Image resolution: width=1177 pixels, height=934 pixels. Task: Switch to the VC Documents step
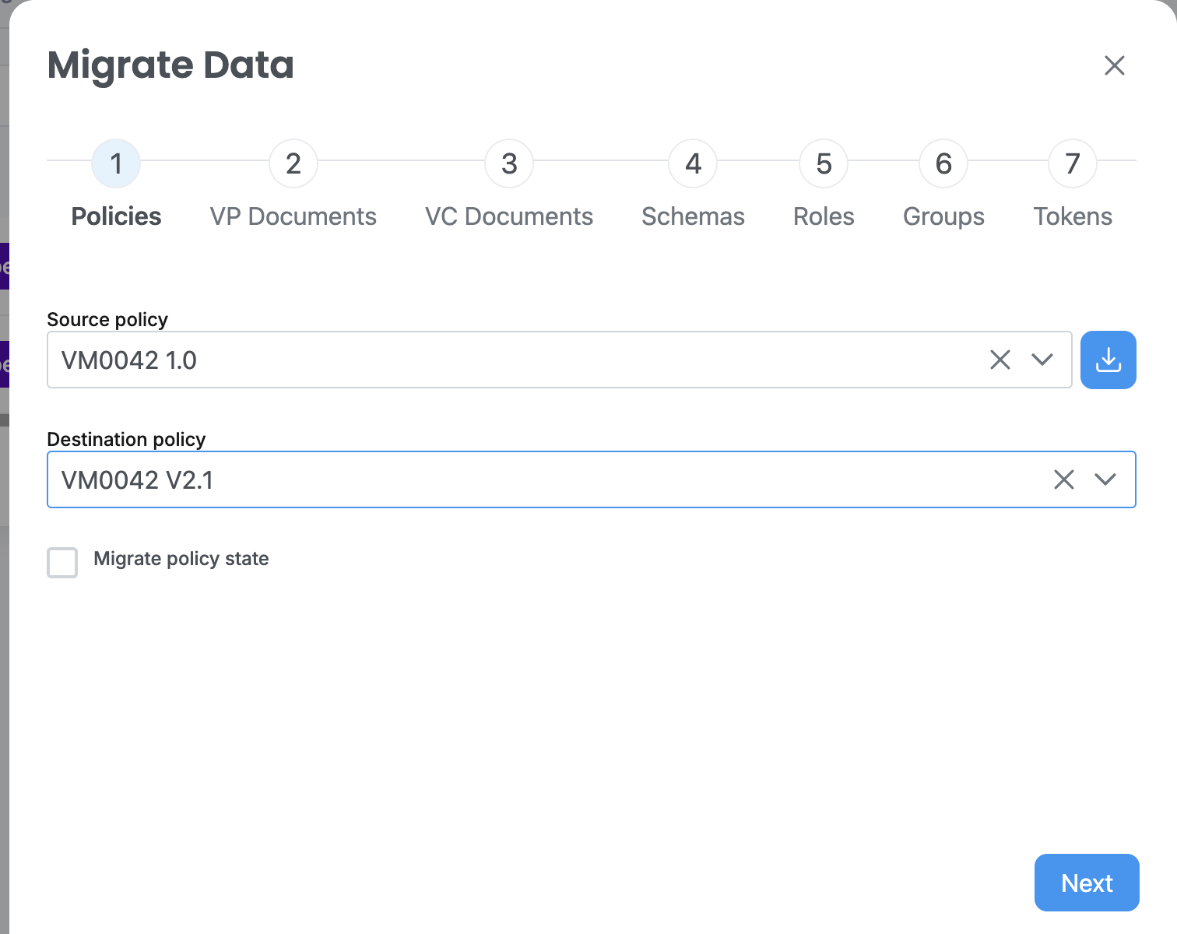pyautogui.click(x=509, y=216)
